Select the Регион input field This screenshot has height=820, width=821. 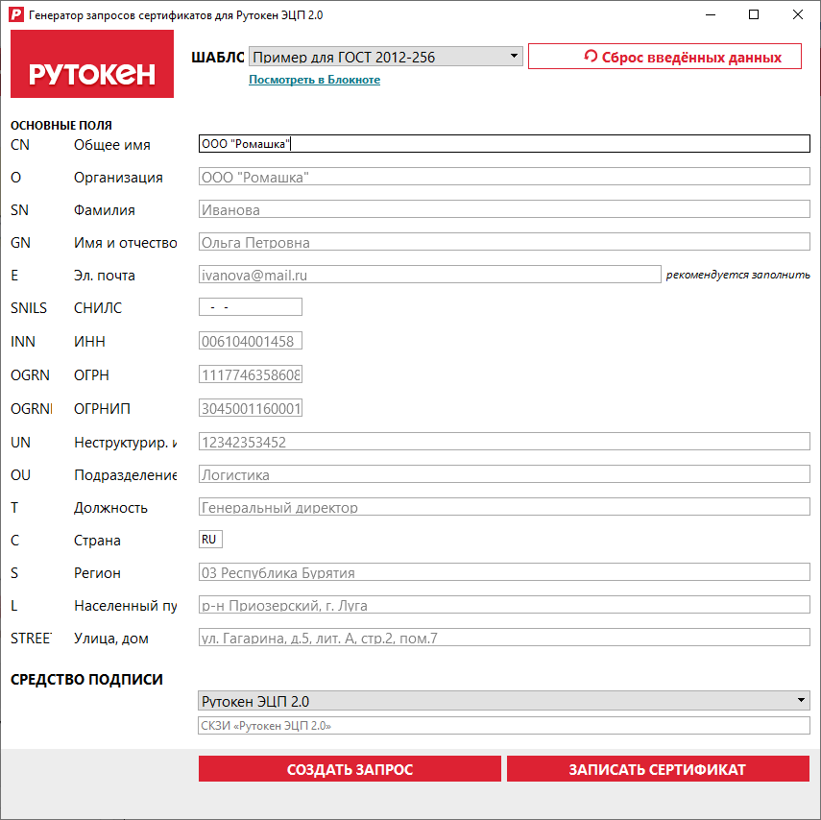click(504, 573)
